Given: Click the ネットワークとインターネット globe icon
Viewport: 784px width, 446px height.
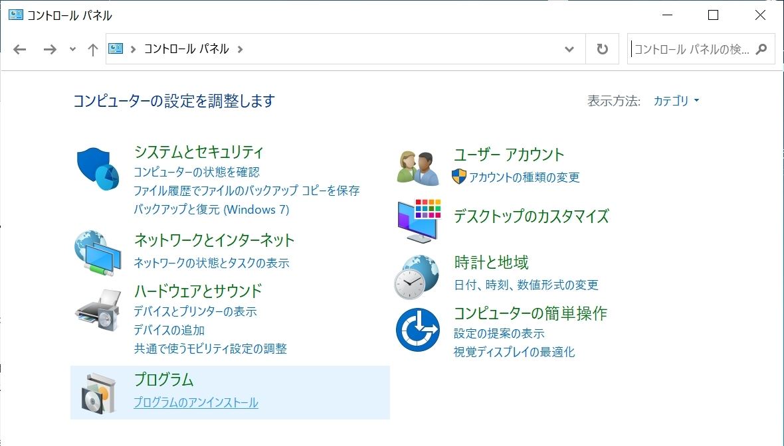Looking at the screenshot, I should coord(98,253).
